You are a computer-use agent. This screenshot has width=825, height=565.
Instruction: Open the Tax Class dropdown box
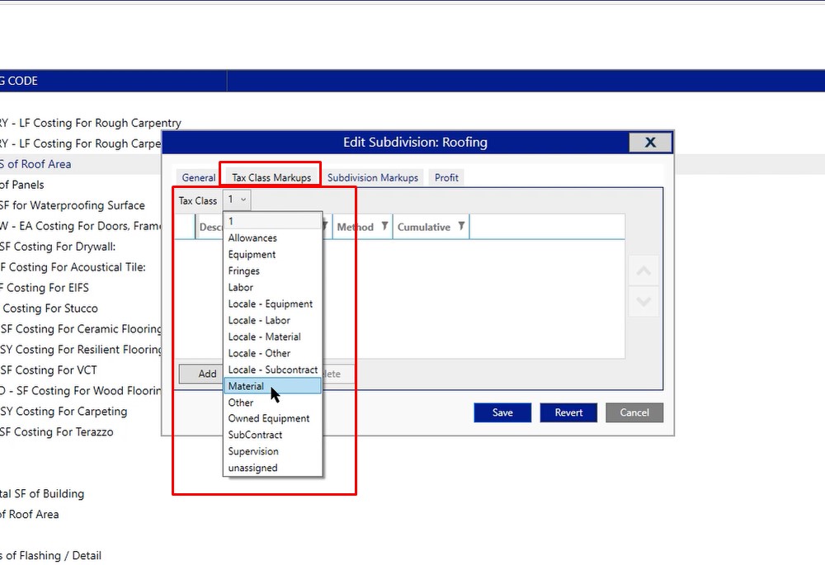click(x=237, y=200)
